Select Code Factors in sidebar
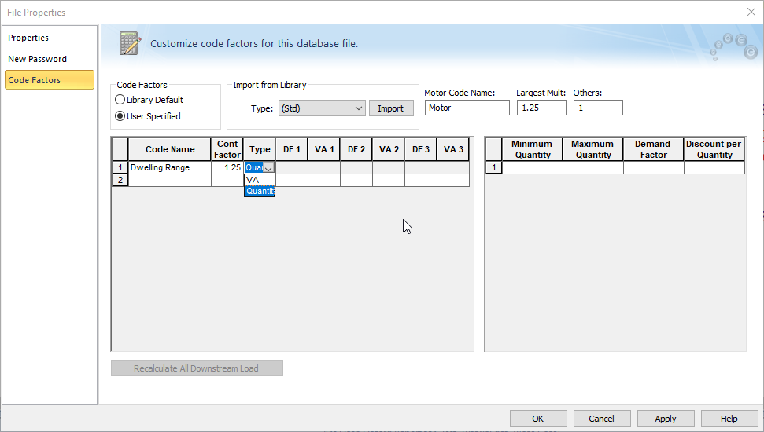The height and width of the screenshot is (432, 764). click(35, 80)
